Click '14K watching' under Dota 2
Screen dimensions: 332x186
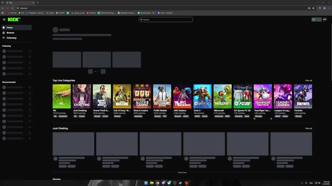[x=199, y=113]
